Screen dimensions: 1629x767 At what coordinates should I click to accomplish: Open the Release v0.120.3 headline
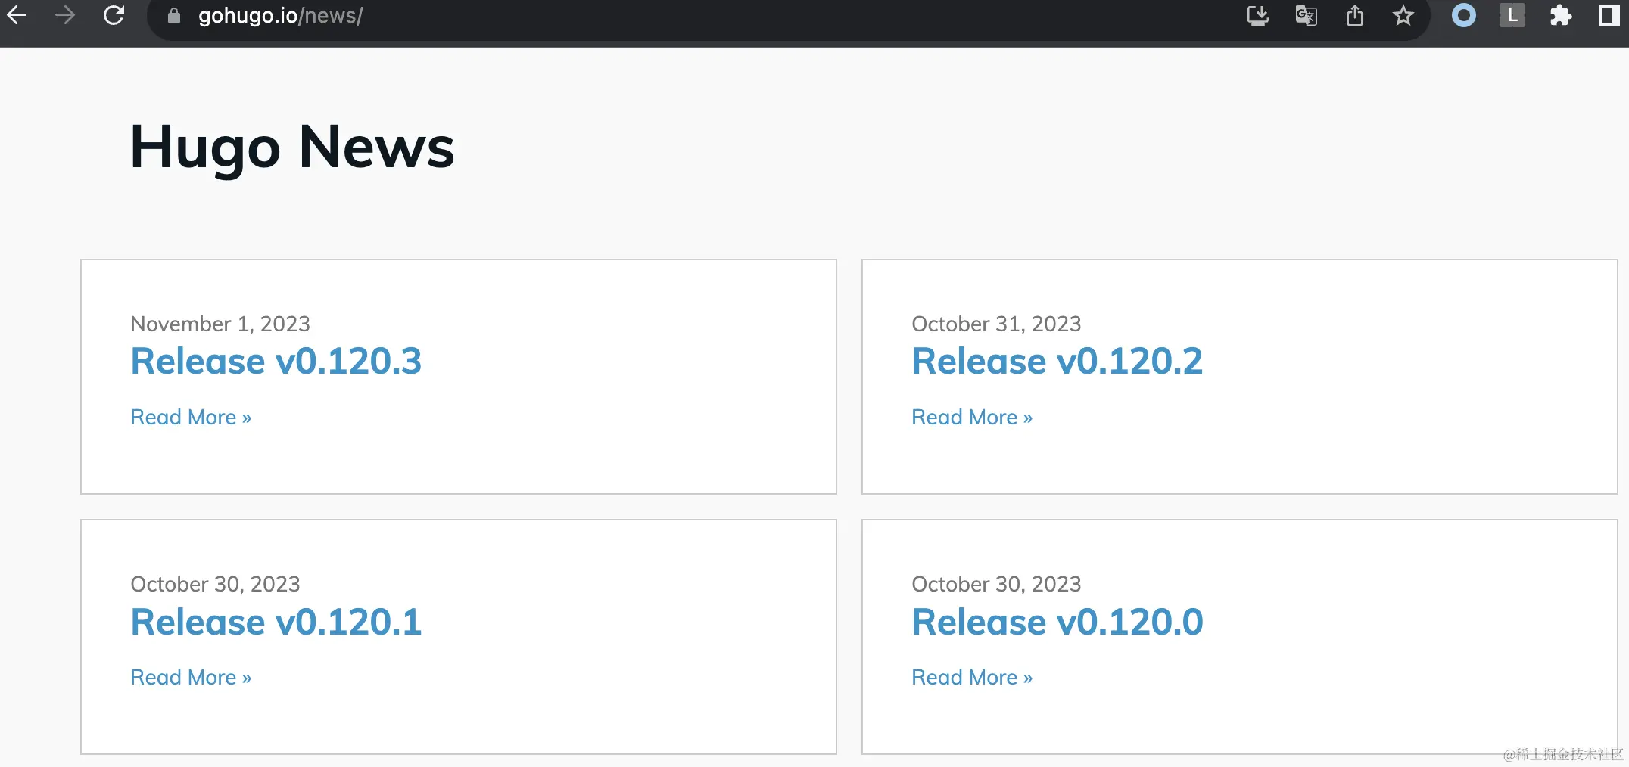276,361
